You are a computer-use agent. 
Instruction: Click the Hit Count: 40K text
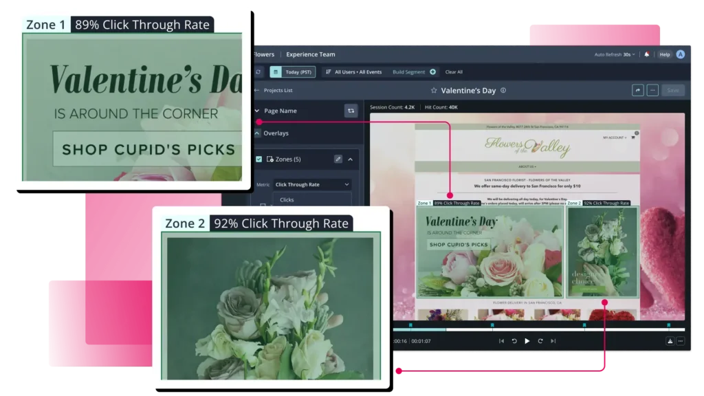click(441, 107)
